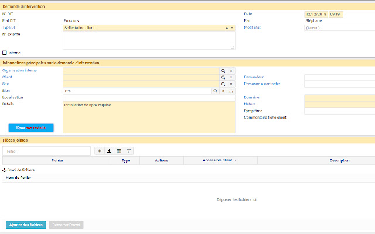375x234 pixels.
Task: Sort by the Type column header
Action: coord(126,160)
